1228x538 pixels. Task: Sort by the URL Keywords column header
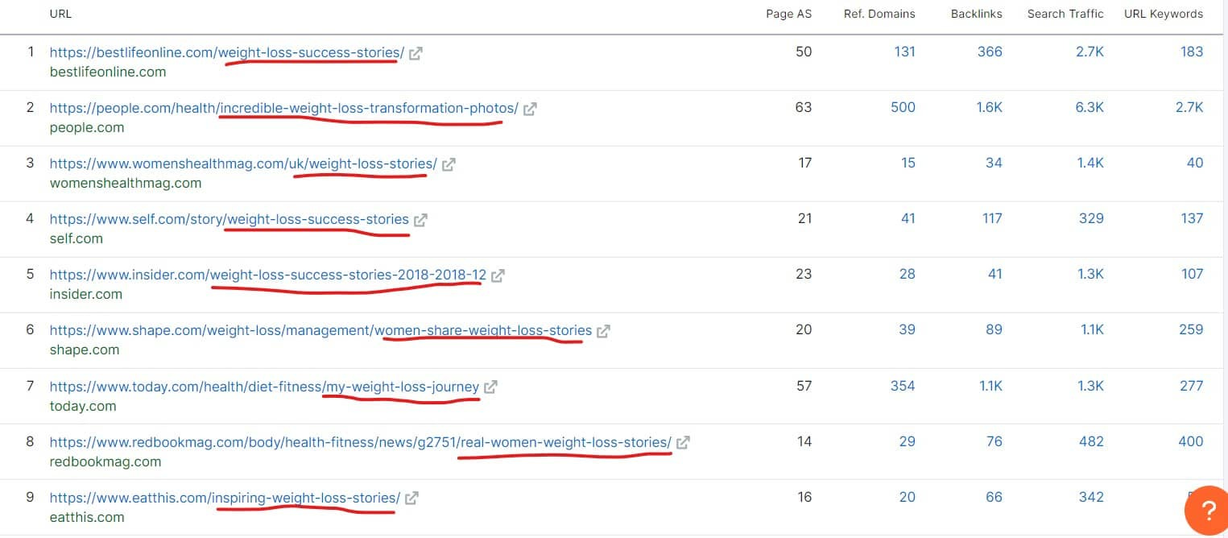pos(1164,14)
